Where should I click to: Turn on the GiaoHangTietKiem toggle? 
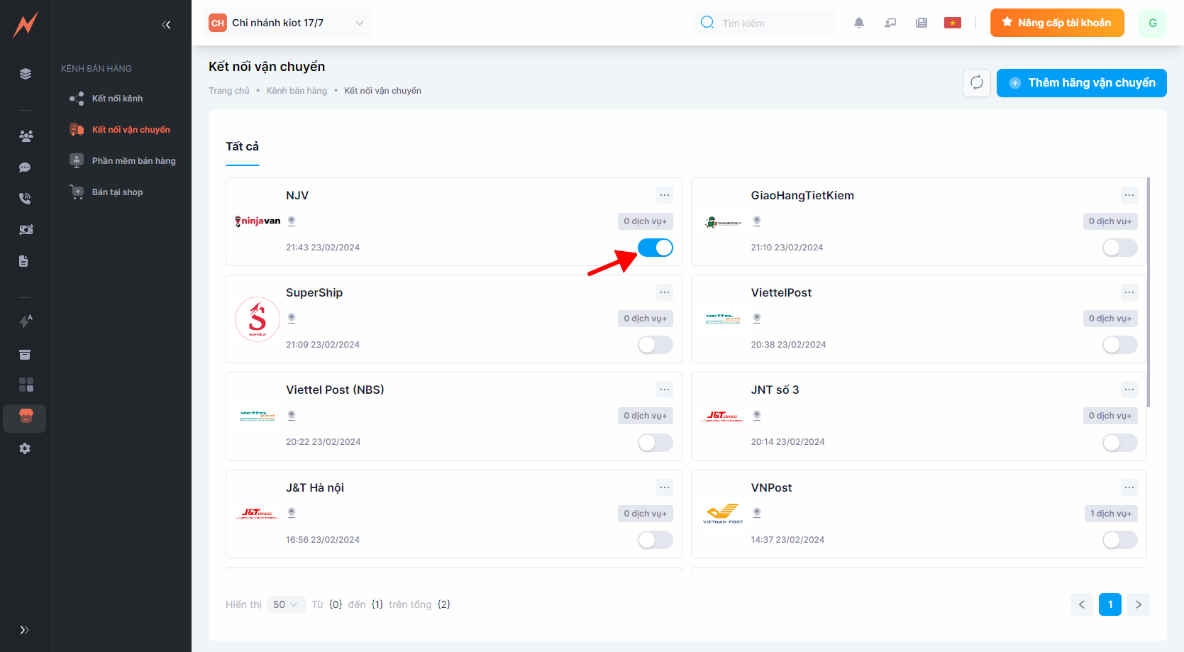pos(1119,248)
